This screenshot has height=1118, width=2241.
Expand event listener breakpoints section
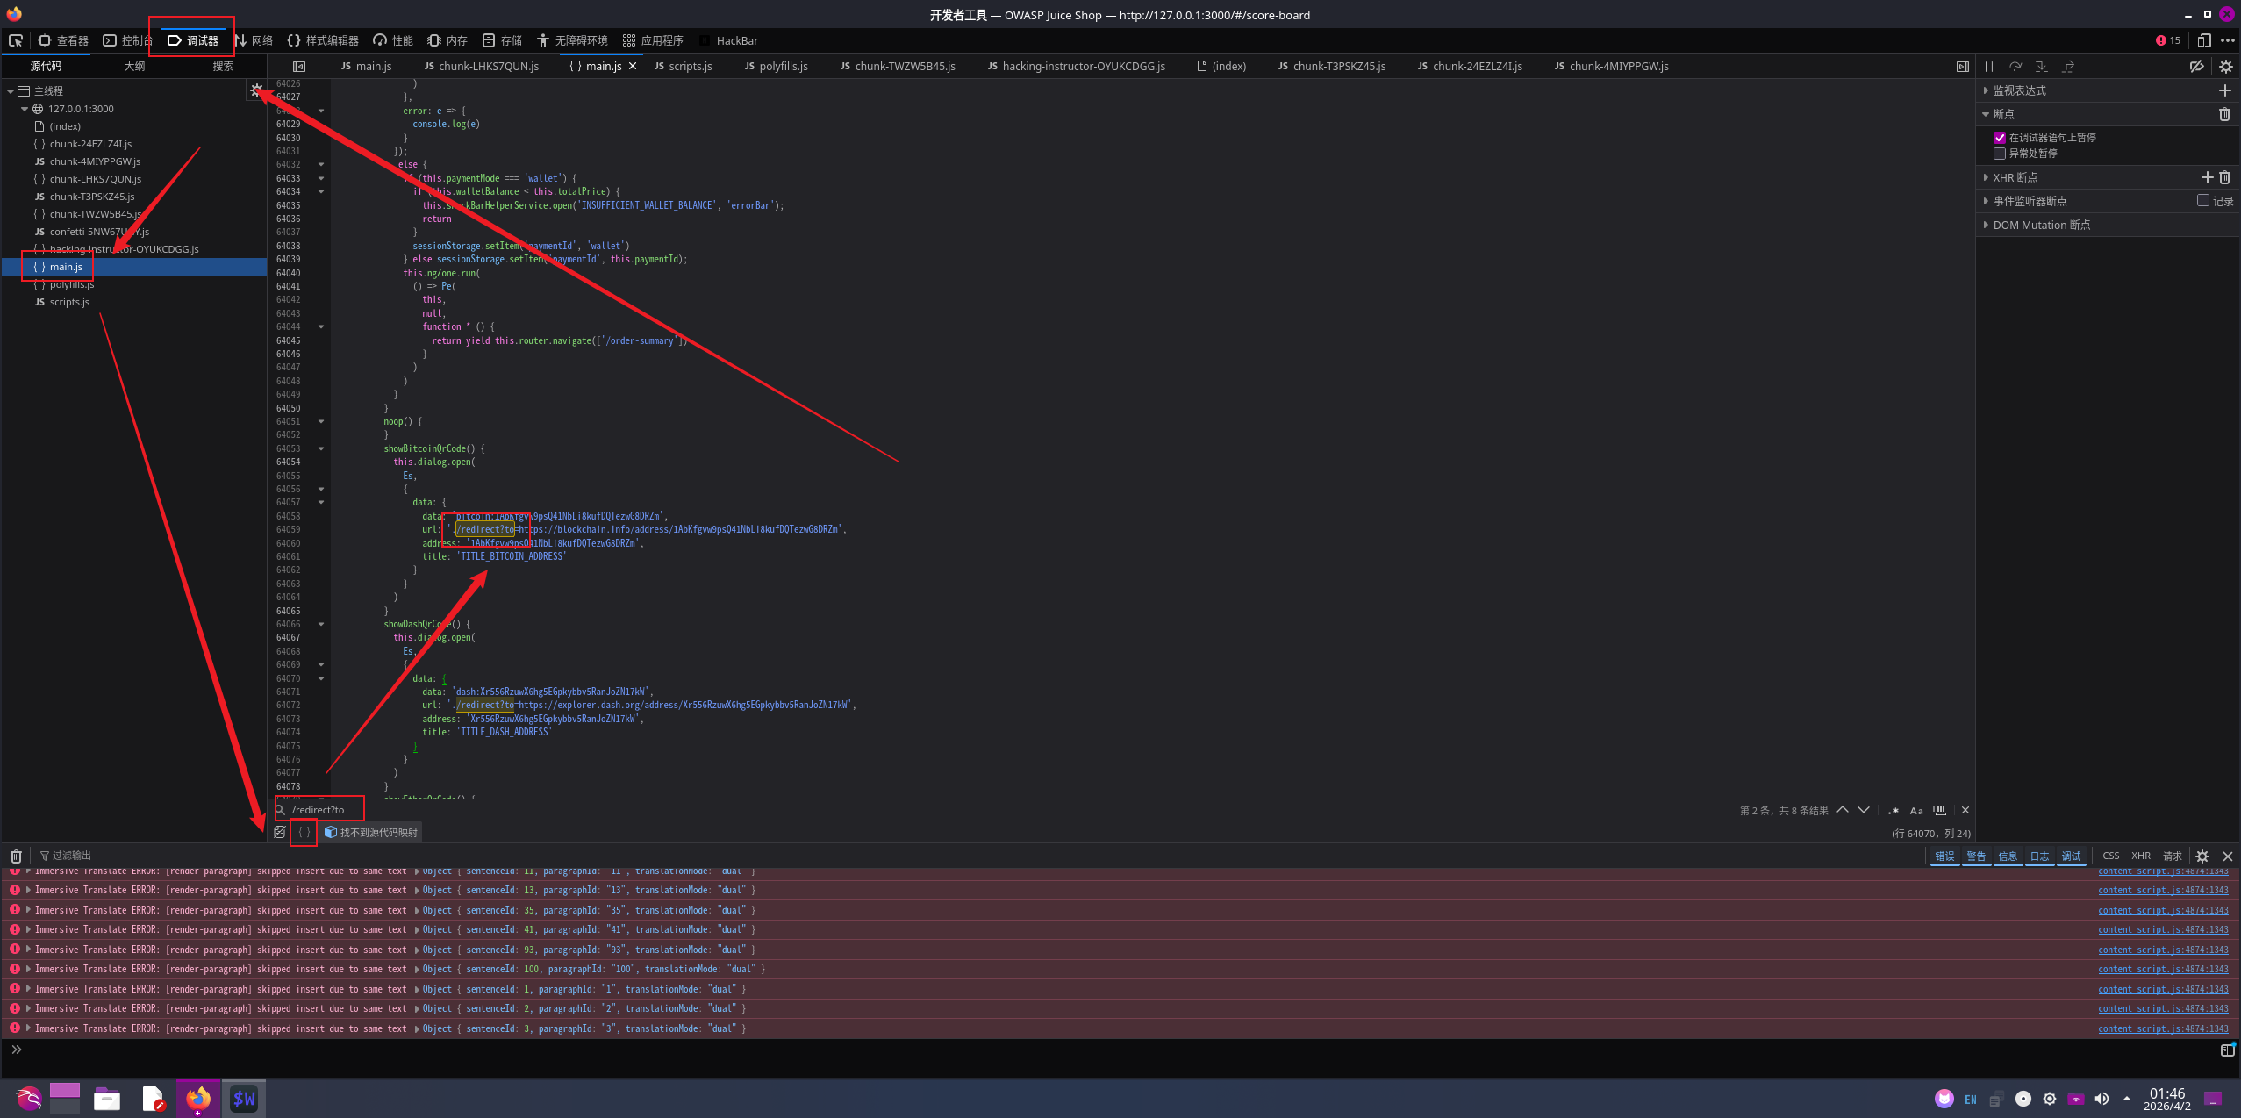(1986, 201)
